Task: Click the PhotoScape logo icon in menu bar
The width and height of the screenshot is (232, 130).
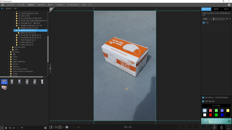Action: pos(2,5)
